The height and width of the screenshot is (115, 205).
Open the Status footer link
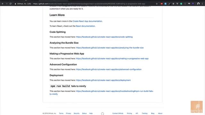(x=84, y=113)
